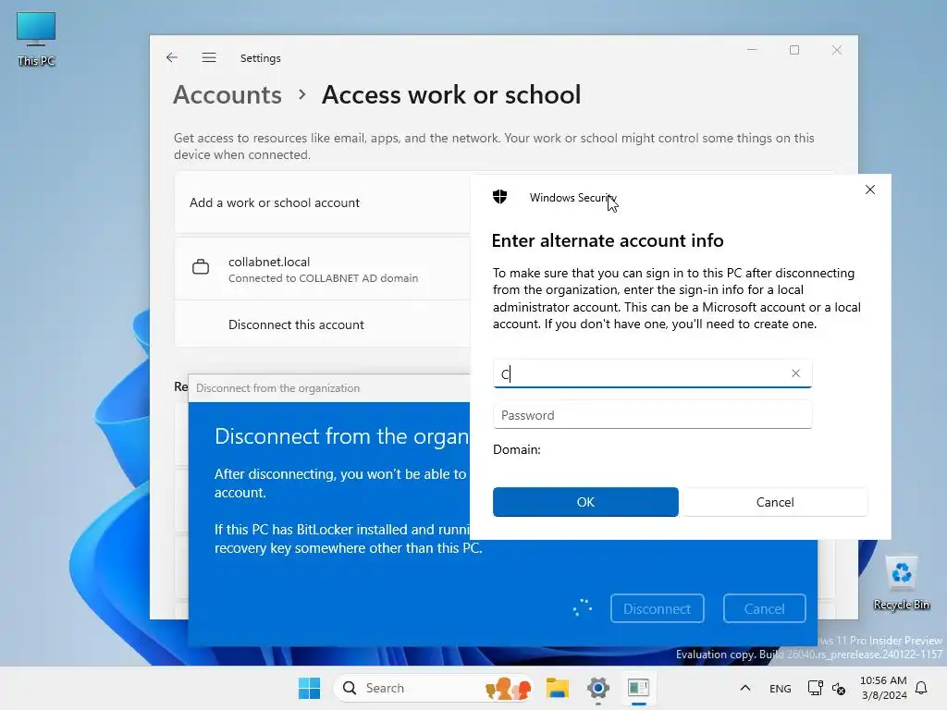The image size is (947, 710).
Task: Open the Settings gear on the taskbar
Action: pyautogui.click(x=598, y=688)
